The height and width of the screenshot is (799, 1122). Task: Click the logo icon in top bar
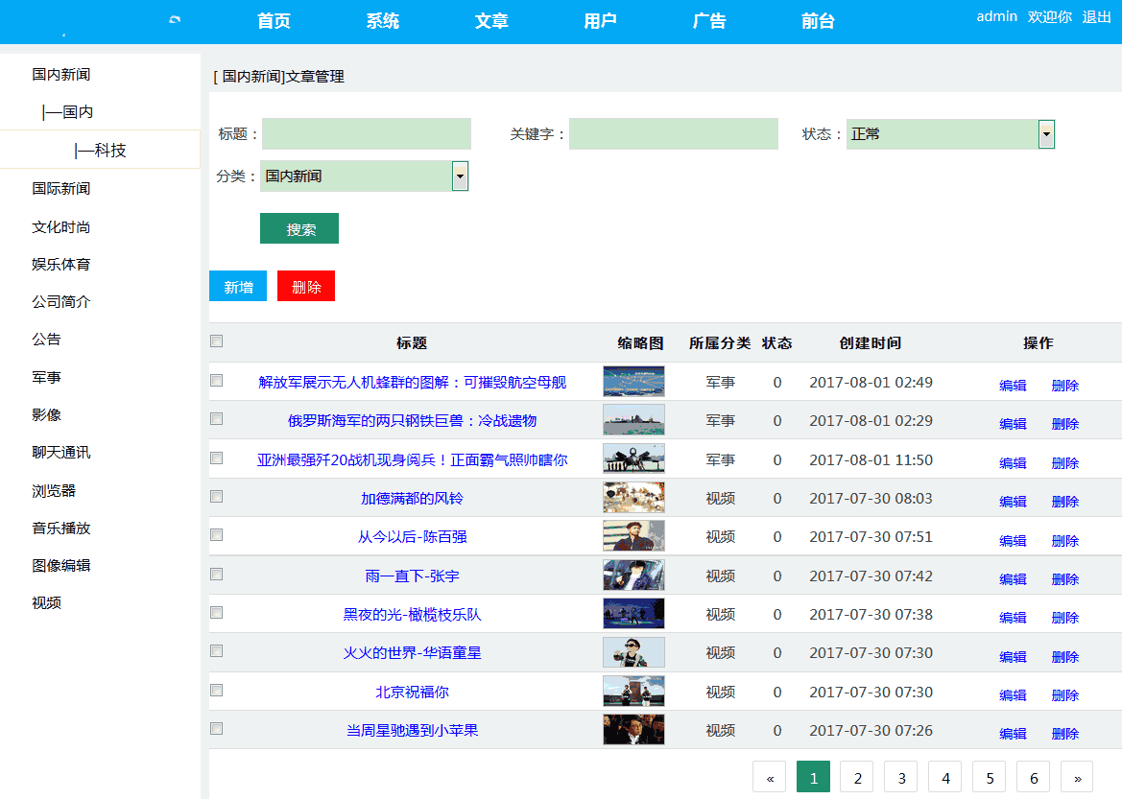pyautogui.click(x=174, y=20)
